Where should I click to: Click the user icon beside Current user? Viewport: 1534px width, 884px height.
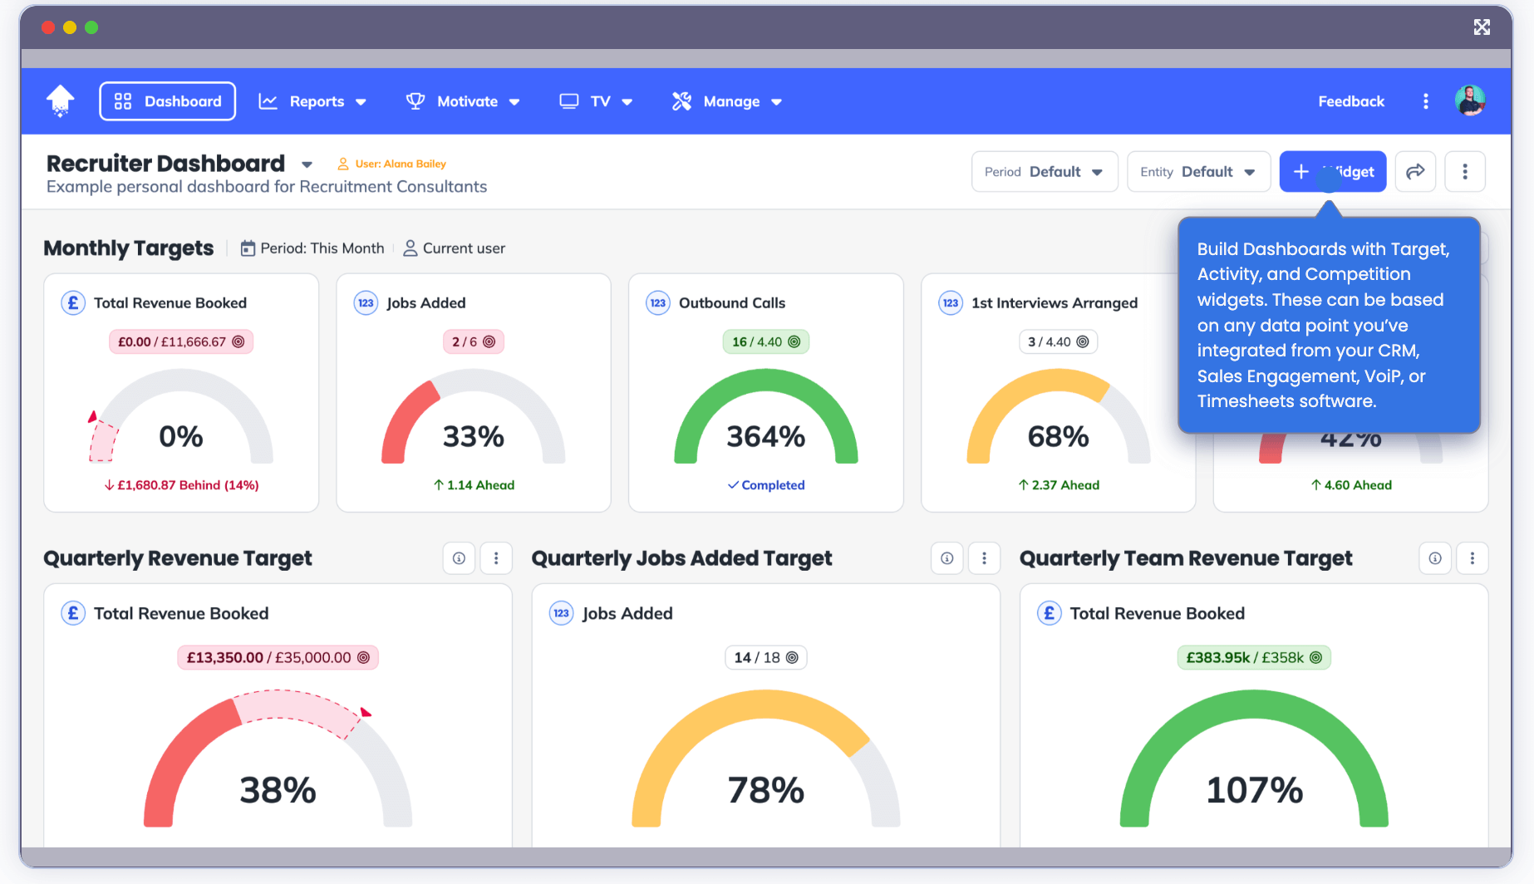(409, 248)
